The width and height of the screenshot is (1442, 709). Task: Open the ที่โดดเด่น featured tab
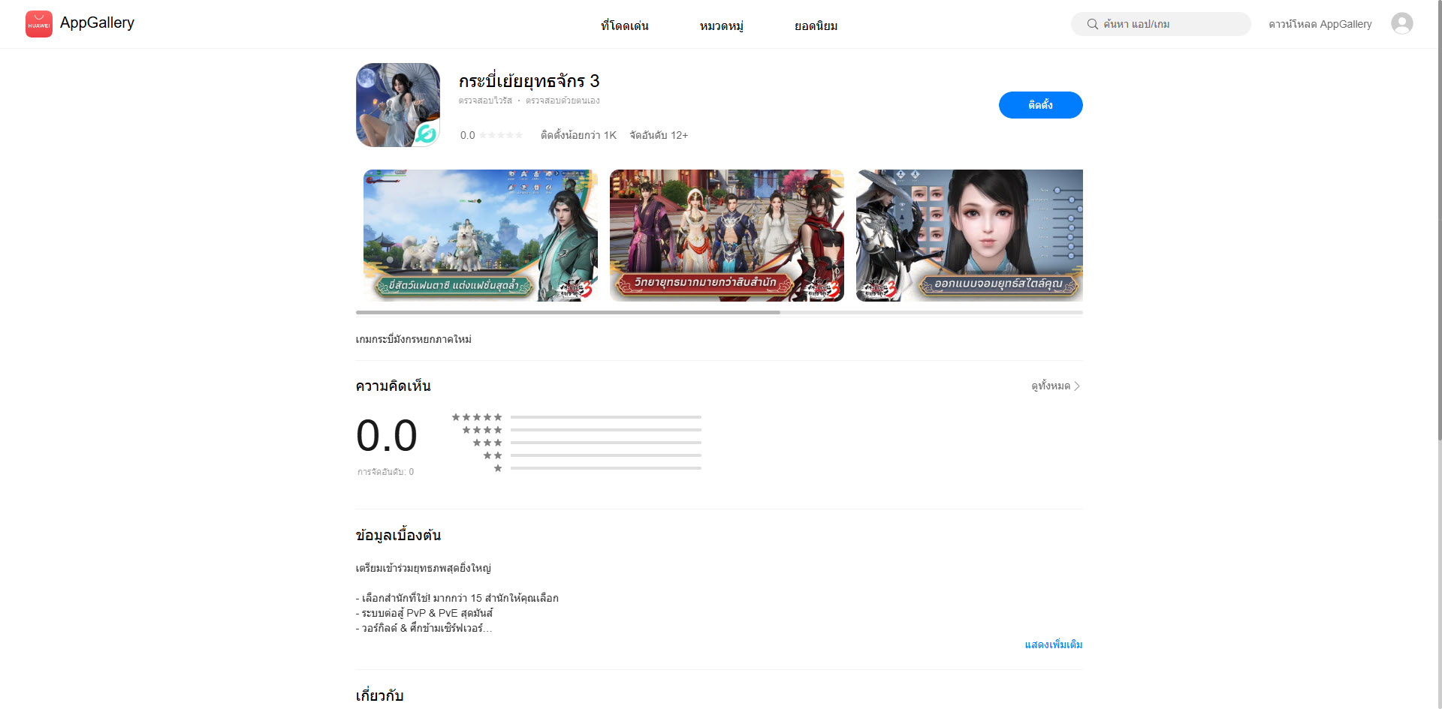(x=624, y=26)
